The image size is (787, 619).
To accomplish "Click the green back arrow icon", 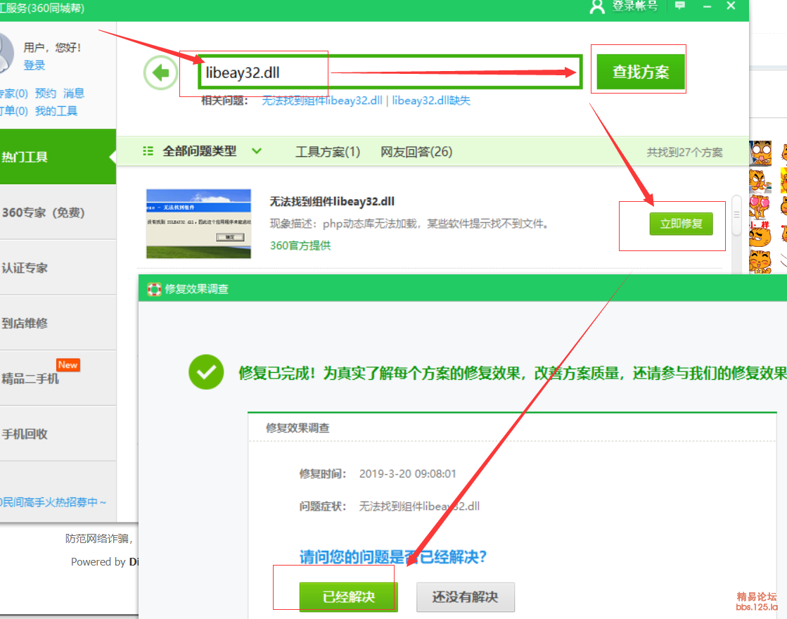I will pyautogui.click(x=160, y=72).
